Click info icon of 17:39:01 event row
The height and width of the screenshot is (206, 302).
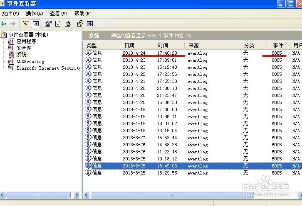88,60
